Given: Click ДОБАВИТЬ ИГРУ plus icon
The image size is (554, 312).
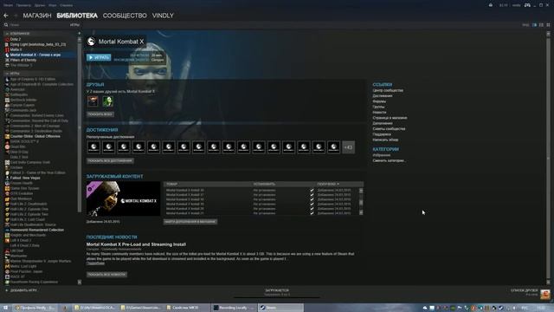Looking at the screenshot, I should click(x=6, y=290).
